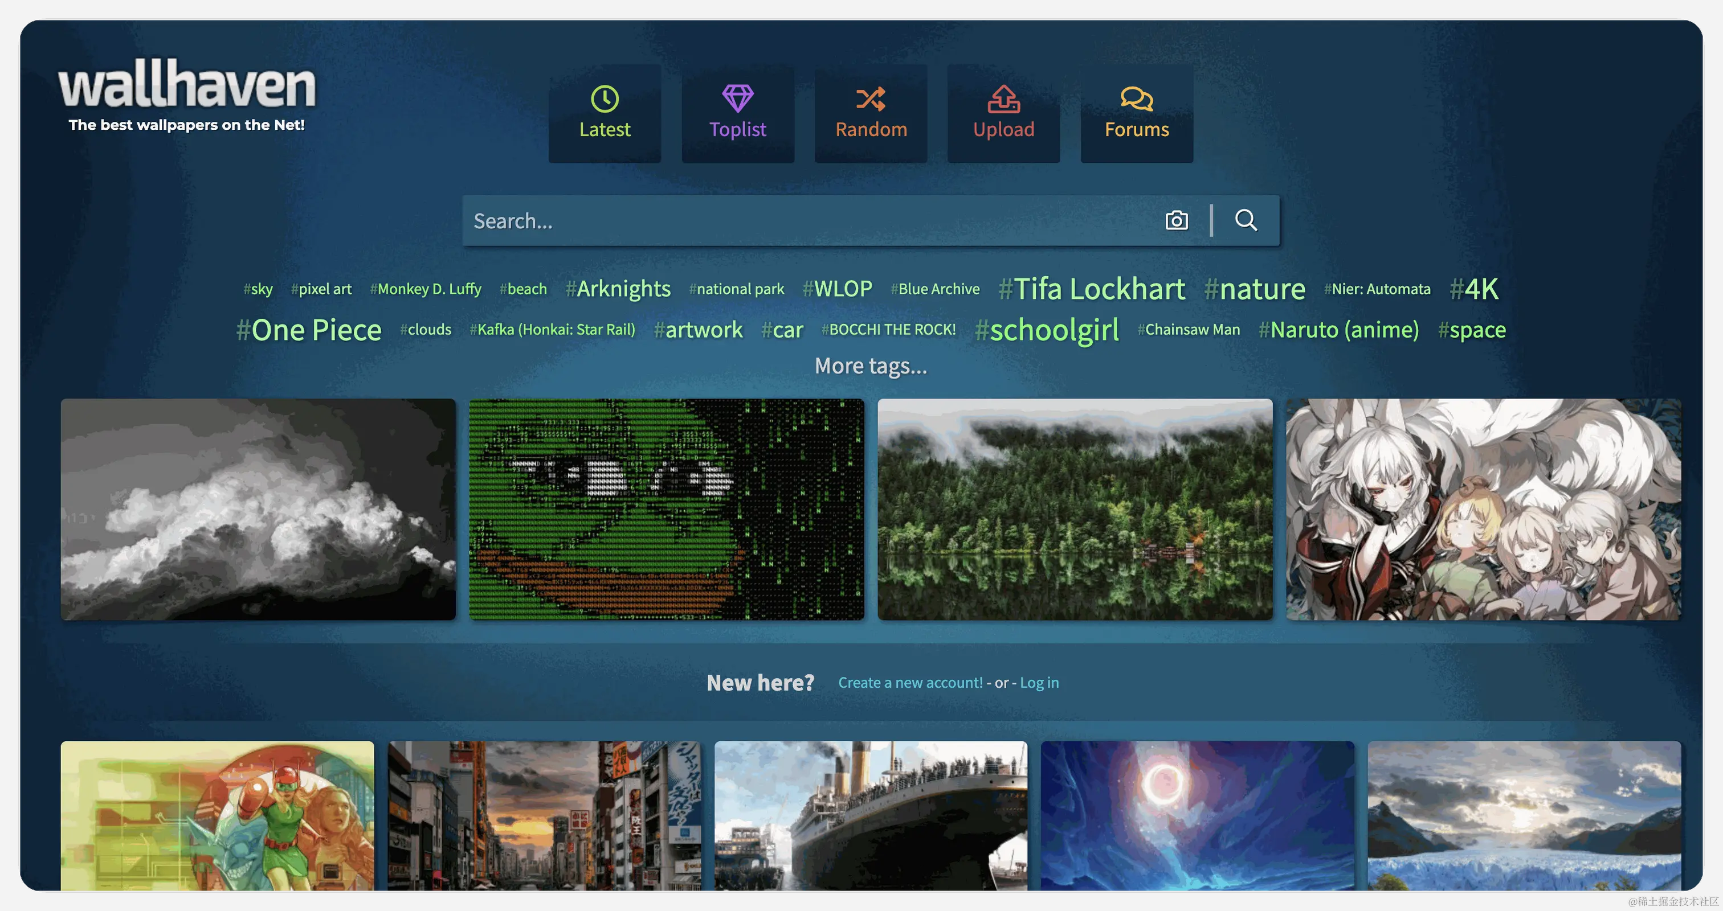1723x911 pixels.
Task: Expand the More tags list
Action: click(870, 366)
